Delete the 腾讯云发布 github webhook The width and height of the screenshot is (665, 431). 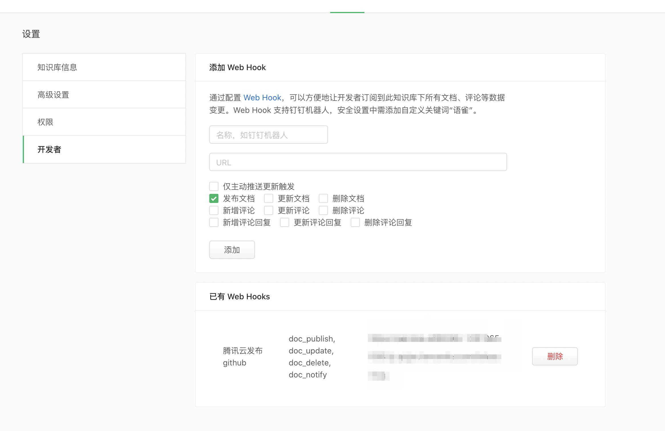pos(555,356)
